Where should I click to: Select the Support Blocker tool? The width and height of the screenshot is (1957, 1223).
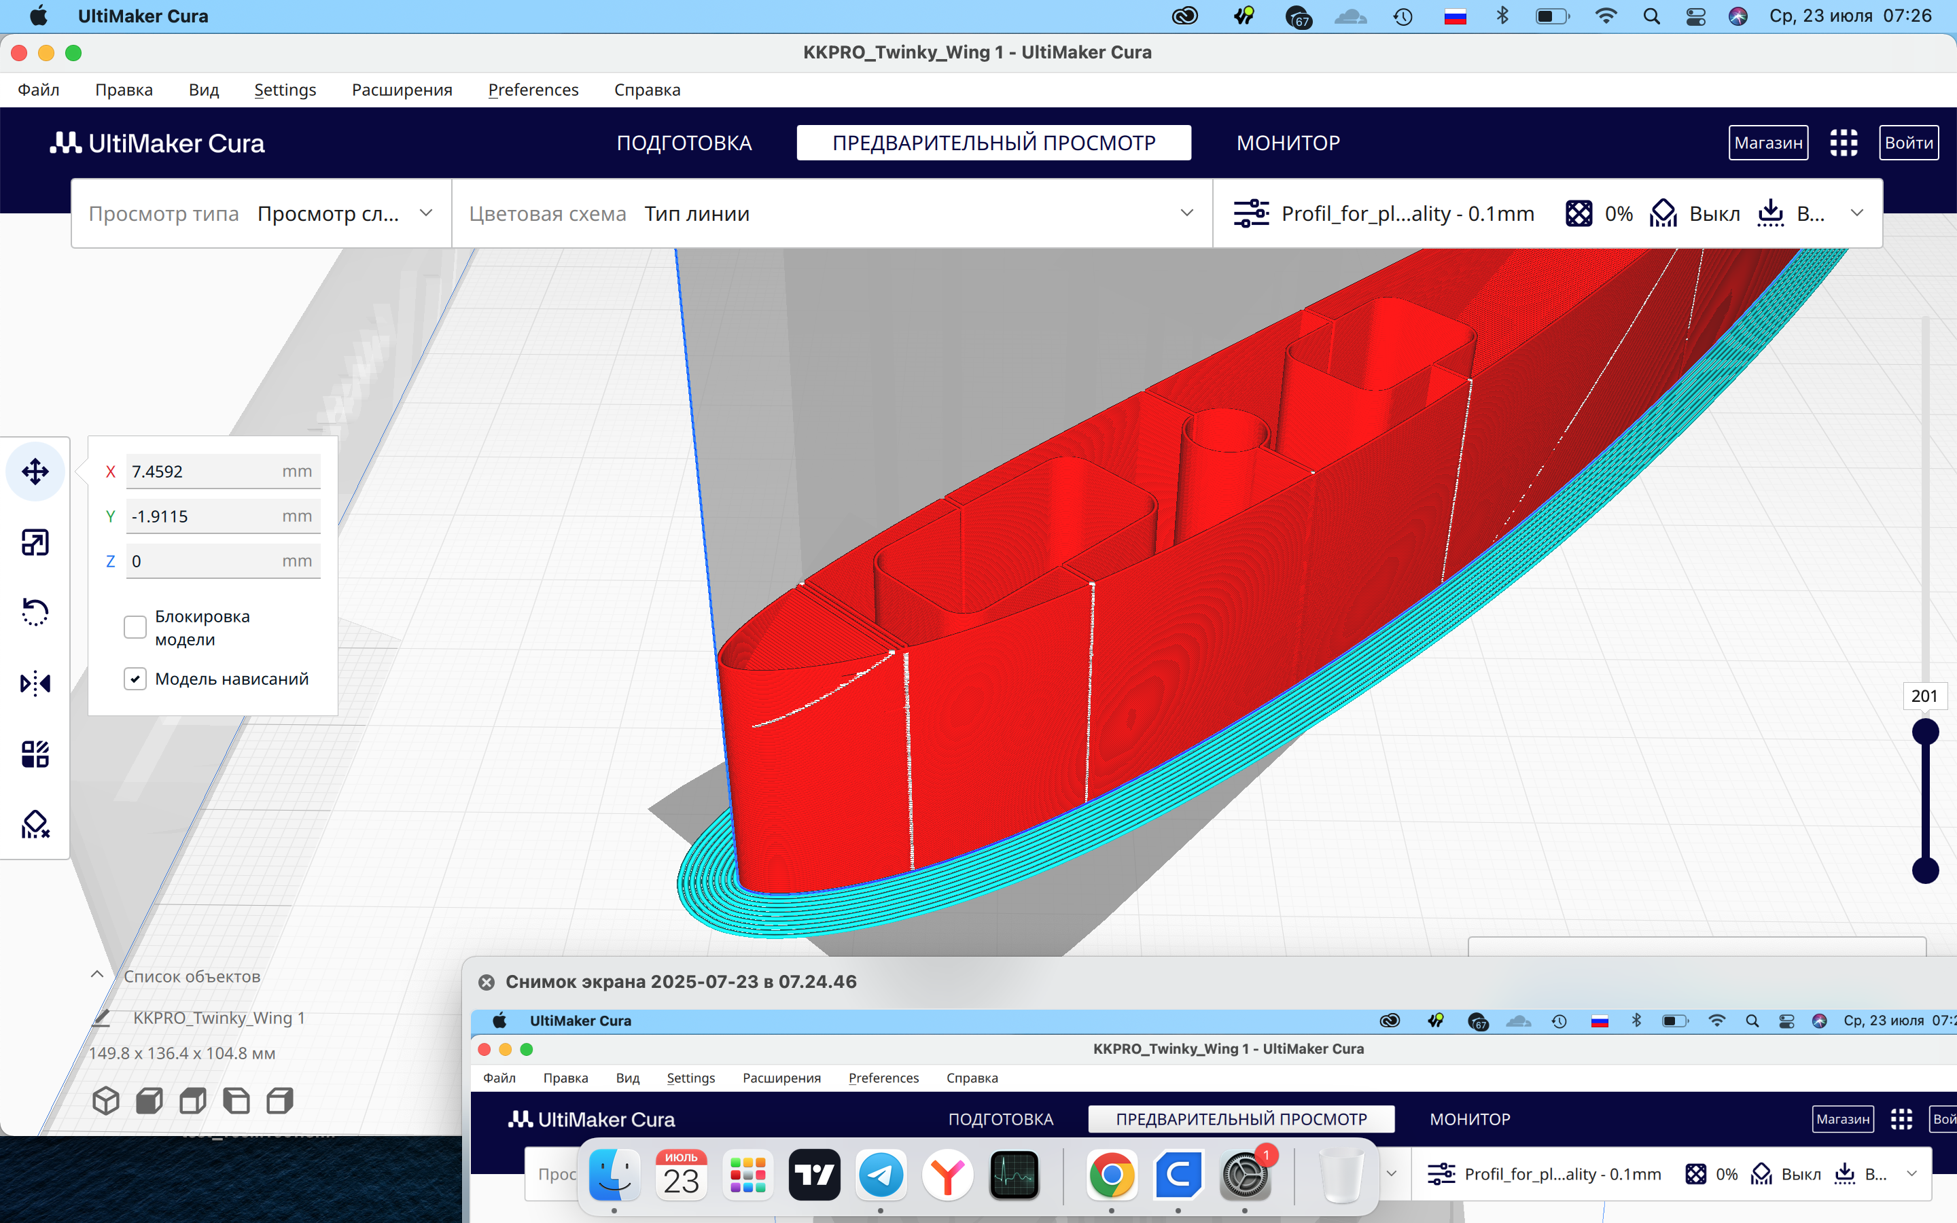(x=35, y=824)
